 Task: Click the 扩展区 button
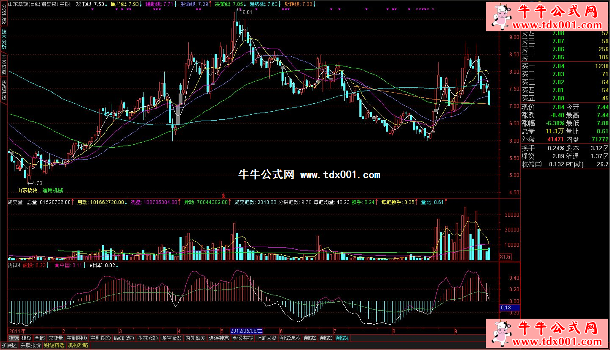9,345
